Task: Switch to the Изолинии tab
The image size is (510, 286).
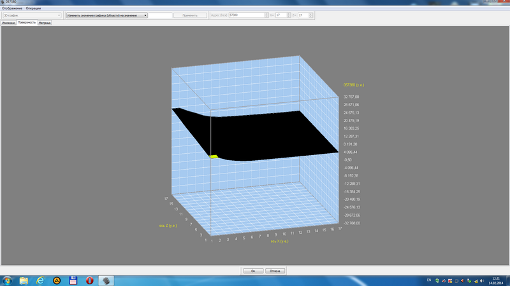Action: 9,22
